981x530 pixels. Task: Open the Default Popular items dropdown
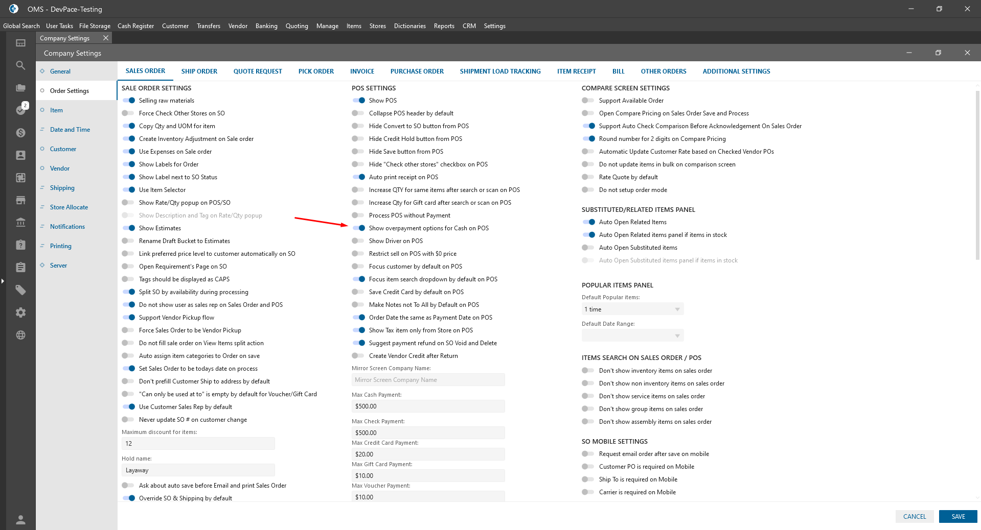click(x=632, y=309)
